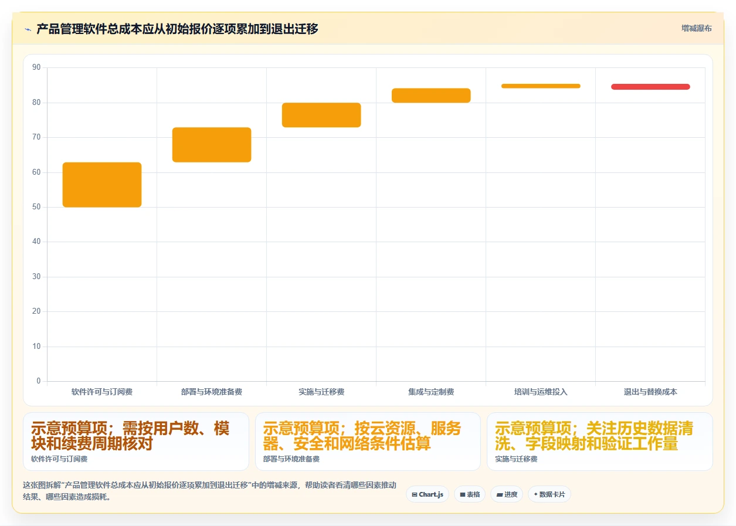Select the 集成与定制费 waterfall bar
This screenshot has height=526, width=736.
pyautogui.click(x=431, y=96)
